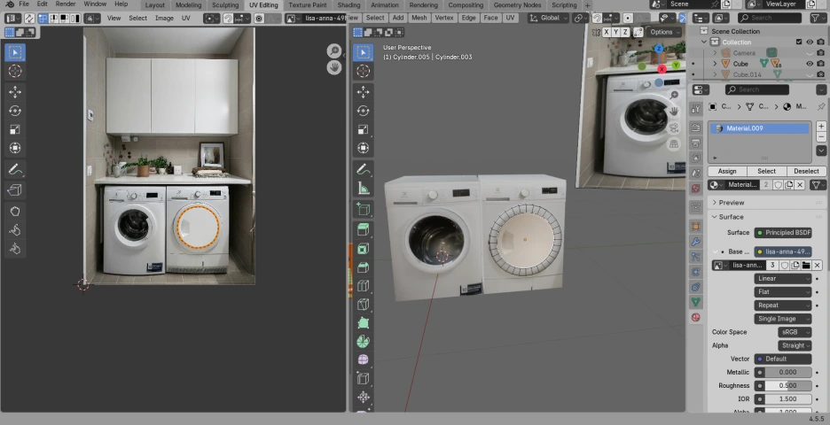Open the Global transform orientation dropdown

point(549,18)
